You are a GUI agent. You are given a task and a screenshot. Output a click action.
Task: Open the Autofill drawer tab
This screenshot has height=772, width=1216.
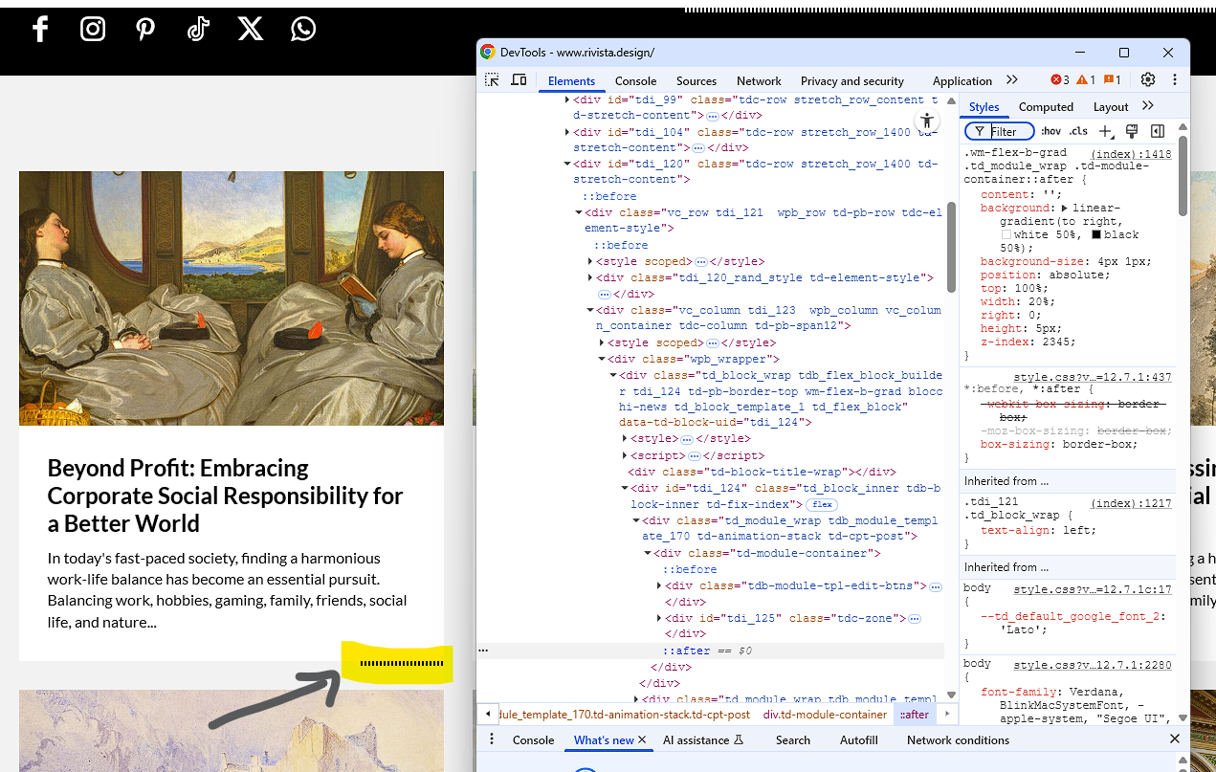pyautogui.click(x=859, y=739)
